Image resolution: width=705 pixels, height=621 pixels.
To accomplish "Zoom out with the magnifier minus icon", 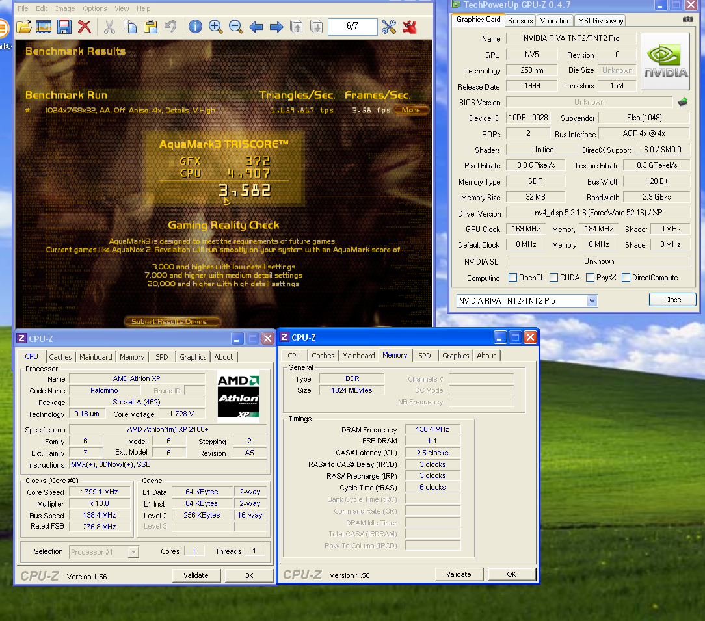I will pyautogui.click(x=235, y=27).
